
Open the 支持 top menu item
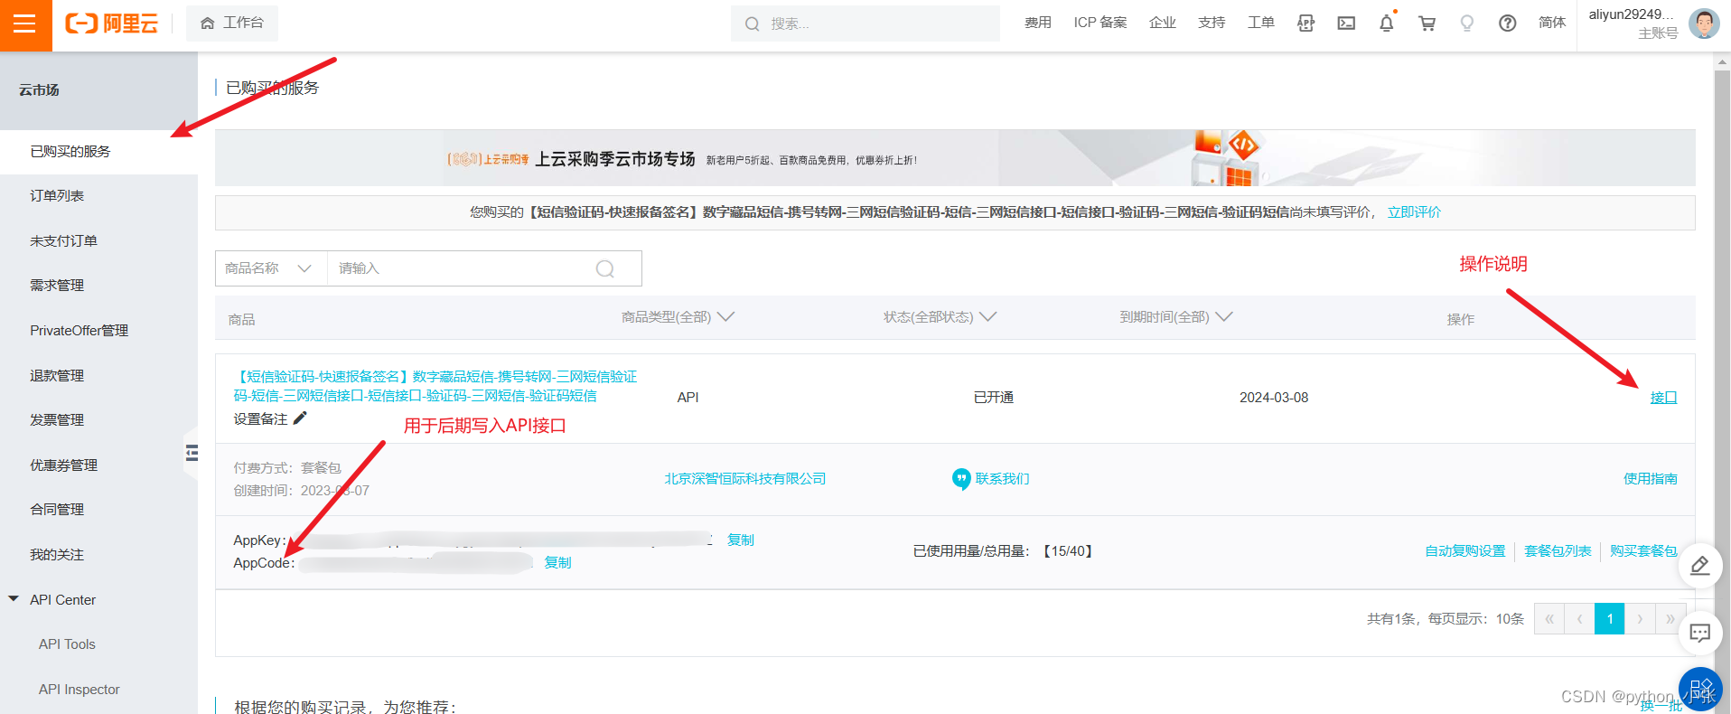click(x=1212, y=23)
